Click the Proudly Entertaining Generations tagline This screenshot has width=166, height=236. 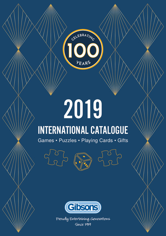pyautogui.click(x=83, y=219)
